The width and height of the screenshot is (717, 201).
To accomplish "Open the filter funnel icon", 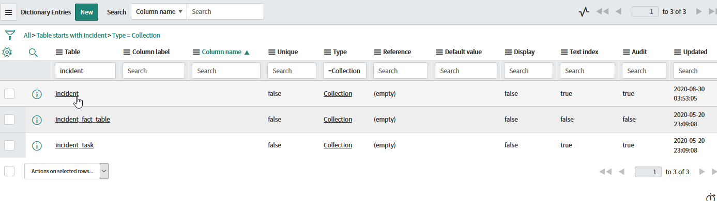I will point(9,35).
